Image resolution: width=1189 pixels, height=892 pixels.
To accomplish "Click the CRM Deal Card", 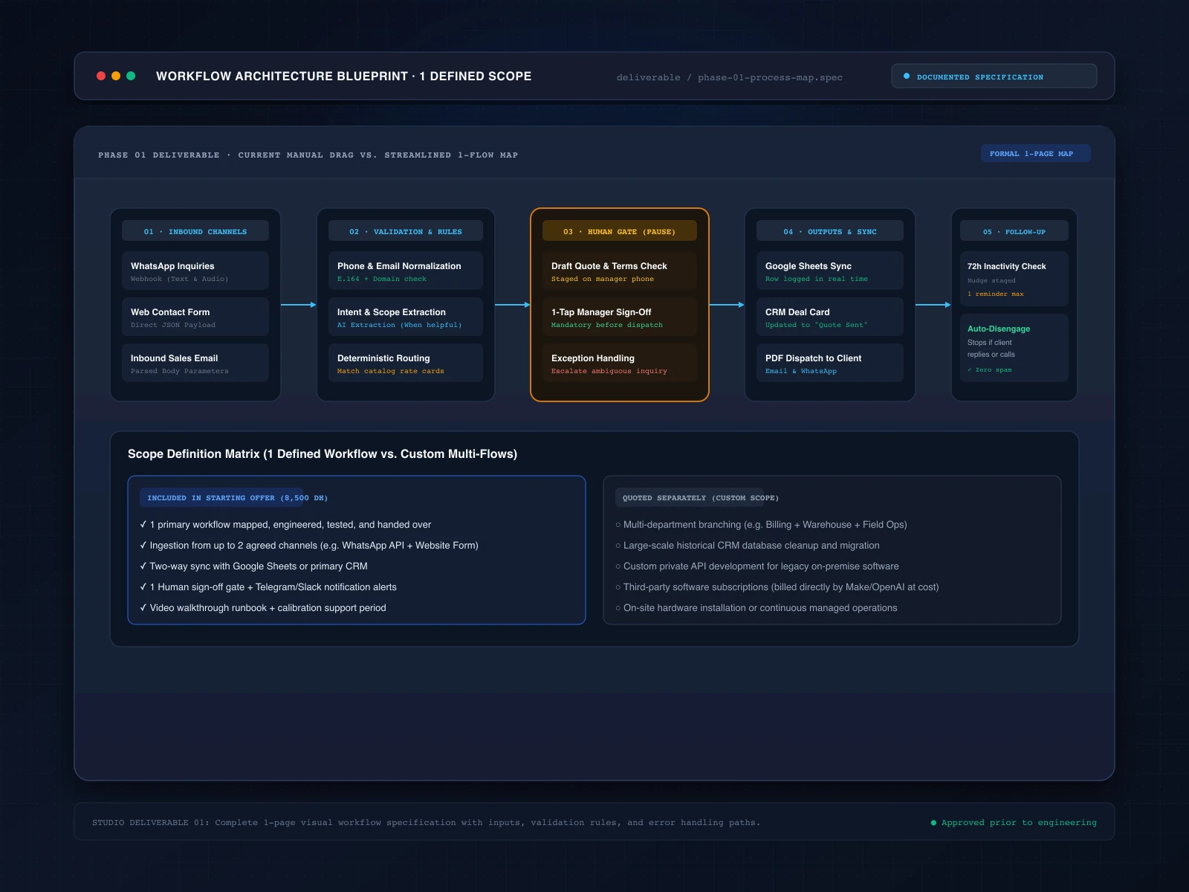I will click(x=830, y=317).
